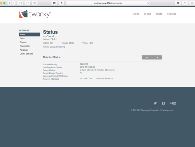Click the Songs: 14328 count

[68, 43]
